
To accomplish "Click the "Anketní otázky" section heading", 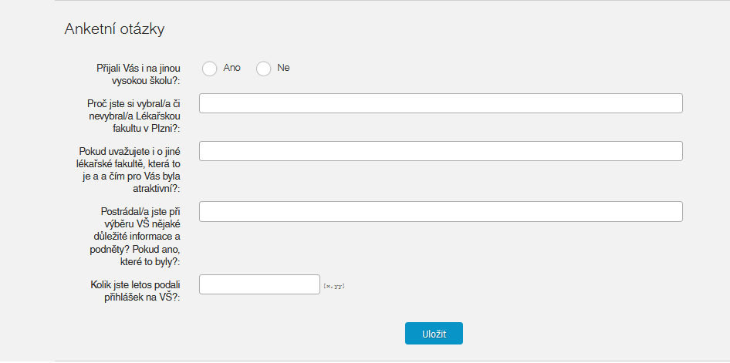I will (x=115, y=29).
